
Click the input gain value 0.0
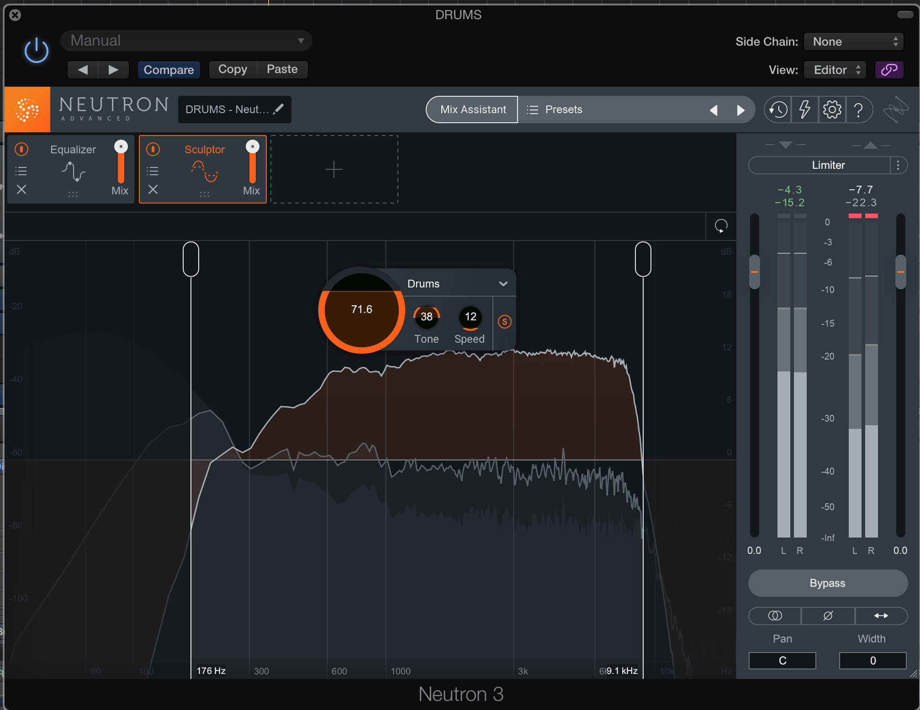(x=754, y=551)
